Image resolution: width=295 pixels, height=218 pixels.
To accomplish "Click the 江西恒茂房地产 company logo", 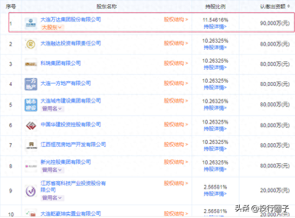I will [x=31, y=145].
